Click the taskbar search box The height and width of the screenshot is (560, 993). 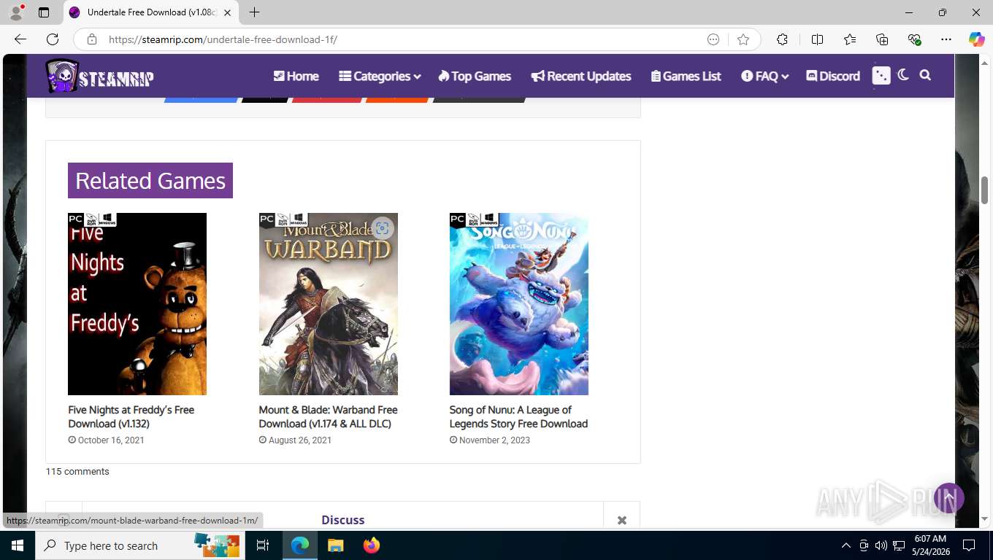point(139,545)
